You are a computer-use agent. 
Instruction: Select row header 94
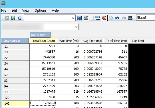click(15, 86)
